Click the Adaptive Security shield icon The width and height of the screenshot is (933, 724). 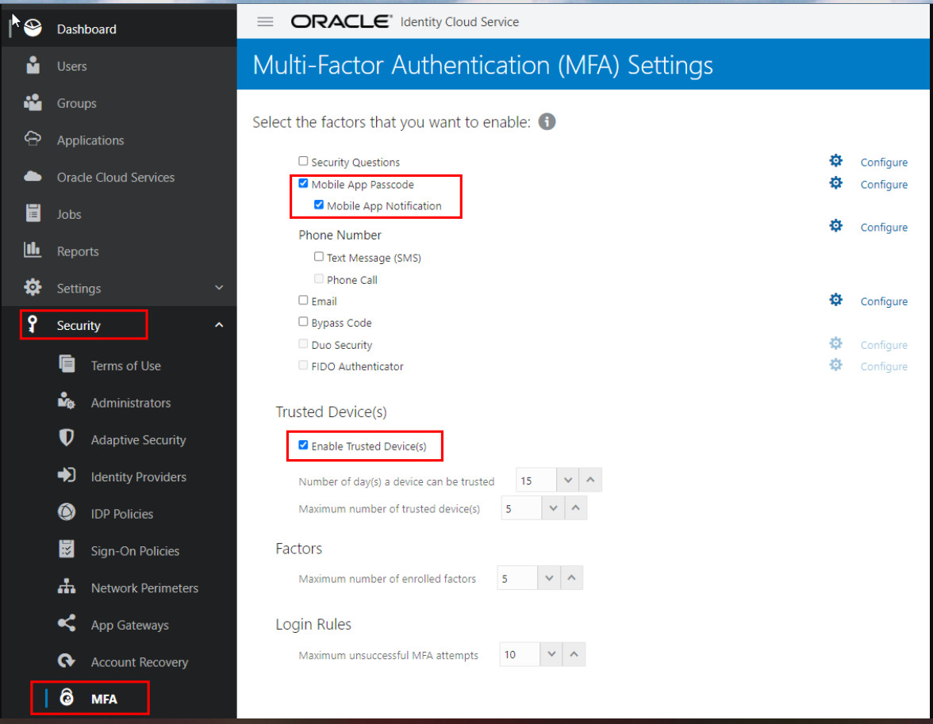tap(66, 438)
